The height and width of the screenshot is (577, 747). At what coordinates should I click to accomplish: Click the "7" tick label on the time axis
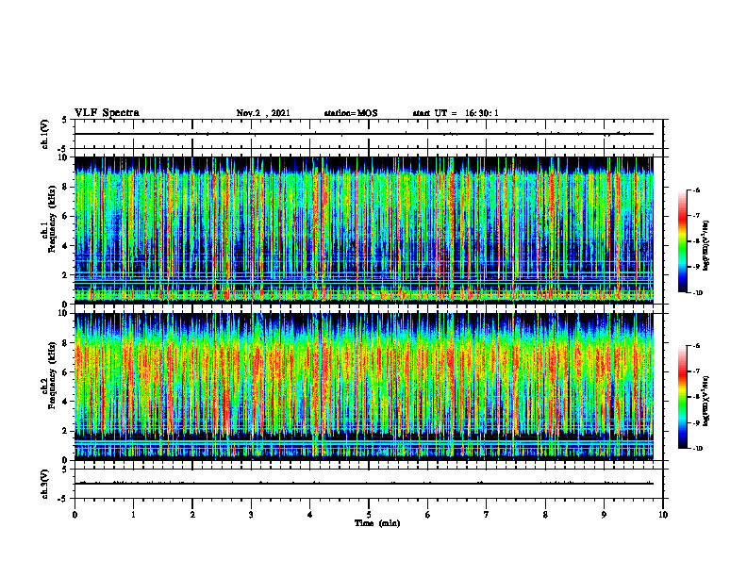click(487, 515)
